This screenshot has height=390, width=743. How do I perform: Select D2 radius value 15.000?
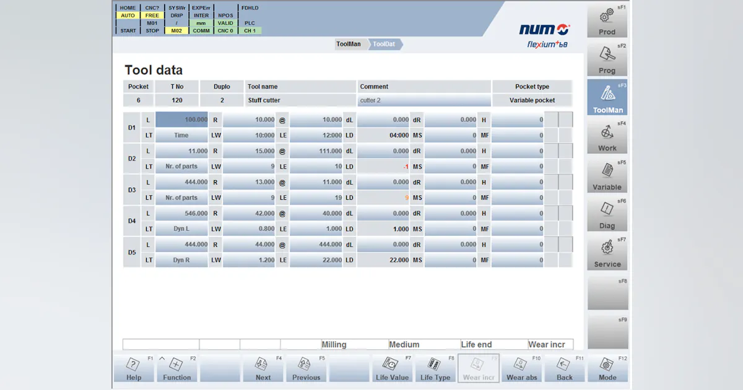(249, 151)
